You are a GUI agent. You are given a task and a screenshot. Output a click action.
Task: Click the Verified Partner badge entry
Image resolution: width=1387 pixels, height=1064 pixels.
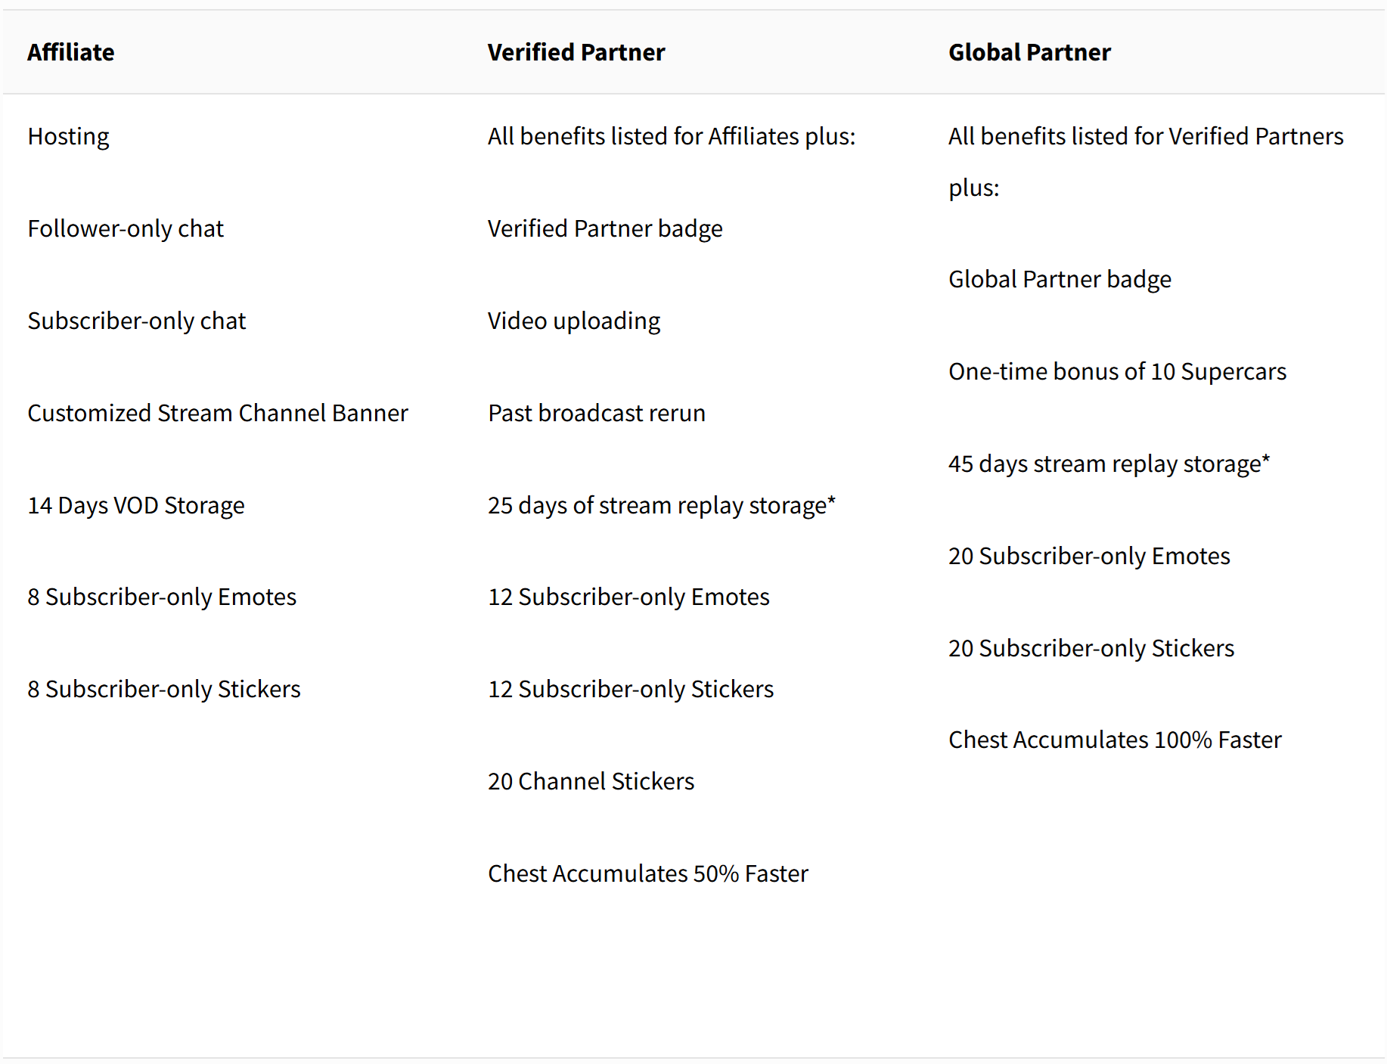point(604,228)
